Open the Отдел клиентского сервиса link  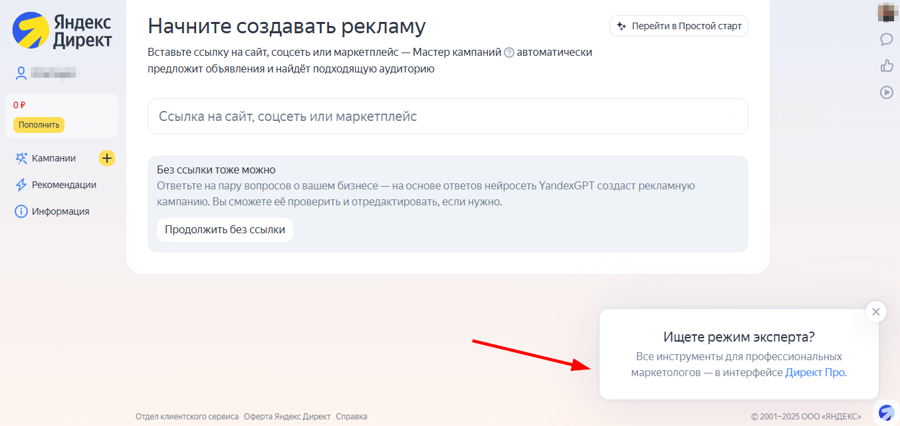187,417
